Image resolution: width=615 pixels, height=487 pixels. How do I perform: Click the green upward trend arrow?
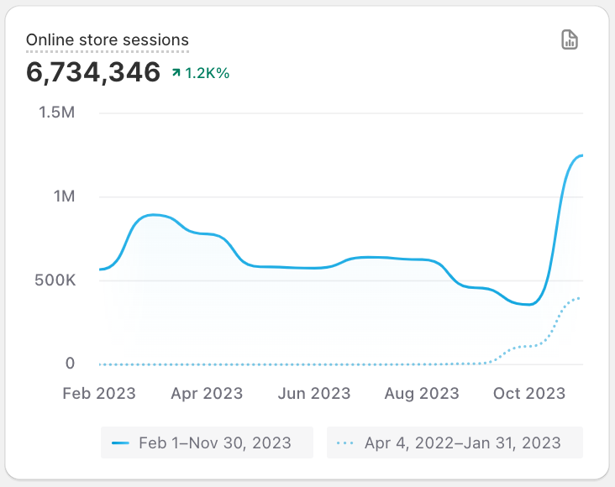coord(176,73)
